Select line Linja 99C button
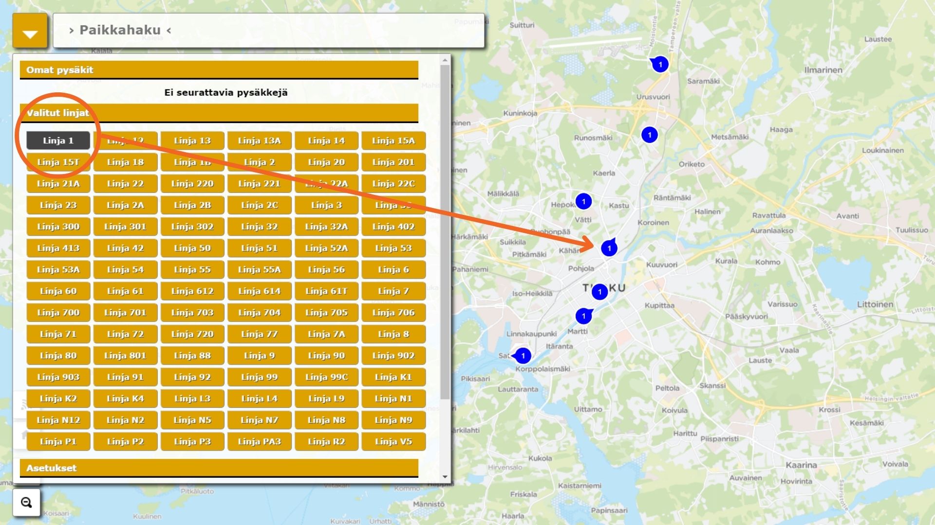The width and height of the screenshot is (935, 525). tap(326, 377)
